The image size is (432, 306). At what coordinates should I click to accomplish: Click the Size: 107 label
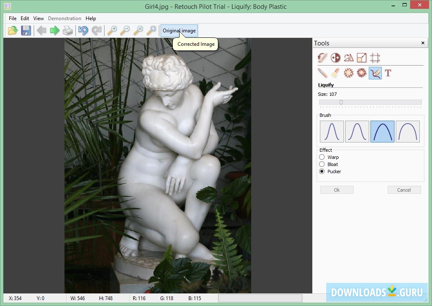327,94
